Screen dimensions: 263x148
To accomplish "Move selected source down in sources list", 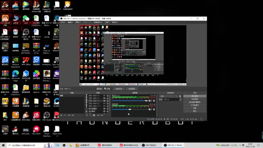I will coord(102,115).
